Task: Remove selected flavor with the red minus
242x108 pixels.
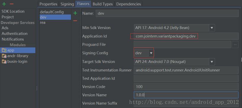Action: [75, 20]
